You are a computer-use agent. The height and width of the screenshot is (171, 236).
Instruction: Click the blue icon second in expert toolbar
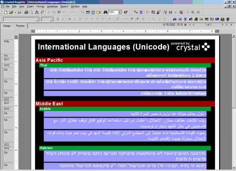click(x=141, y=12)
